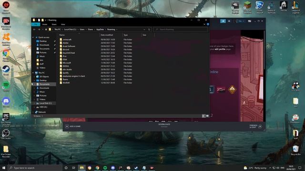Screen dimensions: 305x171
Task: Click Add a Game in Steam
Action: click(73, 126)
